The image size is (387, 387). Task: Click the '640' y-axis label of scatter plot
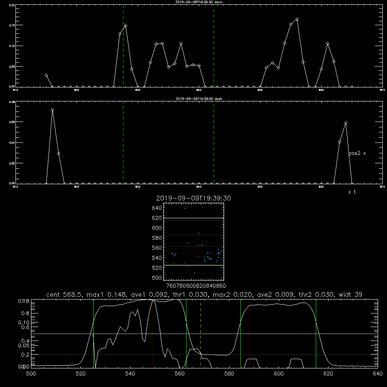[x=157, y=208]
